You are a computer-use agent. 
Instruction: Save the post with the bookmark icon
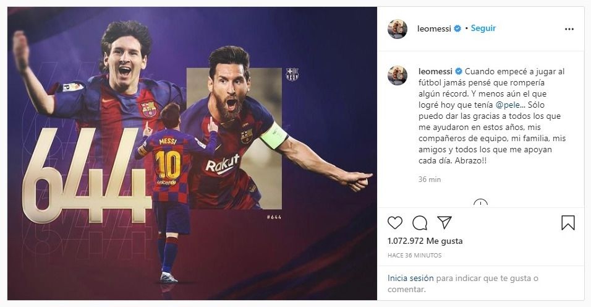click(x=568, y=223)
